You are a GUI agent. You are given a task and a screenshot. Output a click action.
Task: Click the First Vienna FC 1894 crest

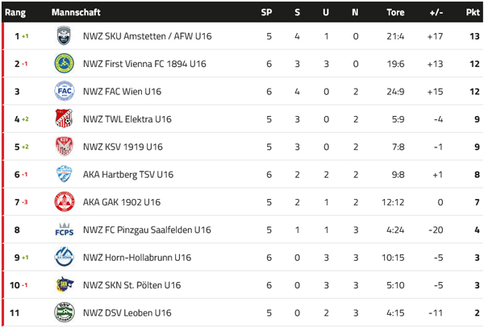tap(64, 64)
